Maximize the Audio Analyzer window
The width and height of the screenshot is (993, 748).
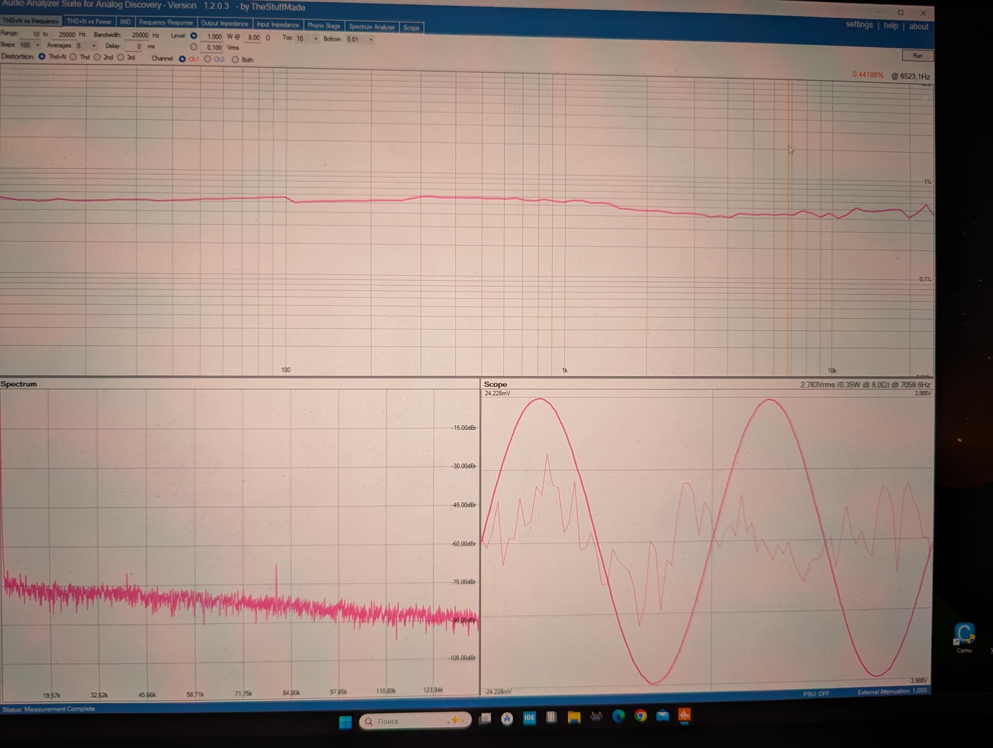900,12
